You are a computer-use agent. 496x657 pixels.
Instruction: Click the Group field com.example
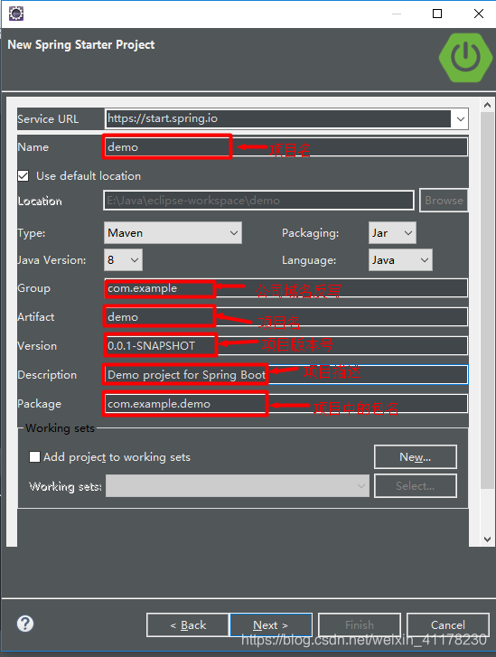[285, 288]
